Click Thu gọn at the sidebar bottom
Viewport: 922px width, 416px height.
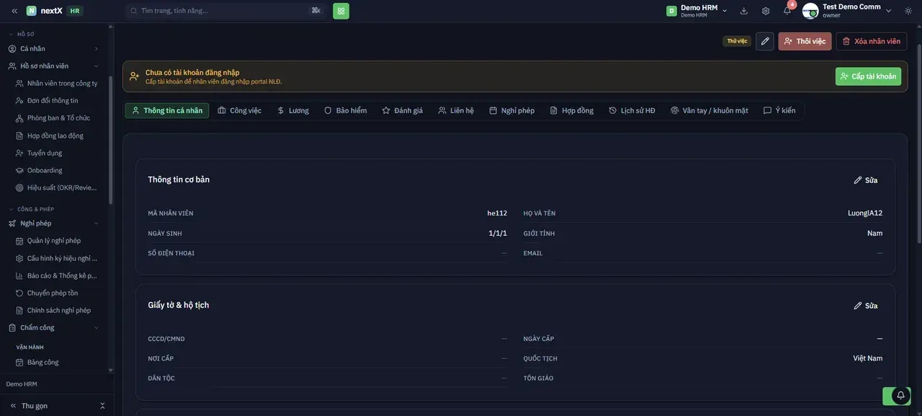click(x=57, y=406)
